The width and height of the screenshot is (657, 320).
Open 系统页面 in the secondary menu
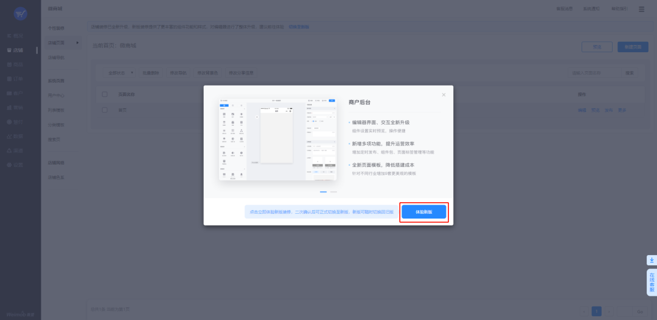click(x=56, y=81)
